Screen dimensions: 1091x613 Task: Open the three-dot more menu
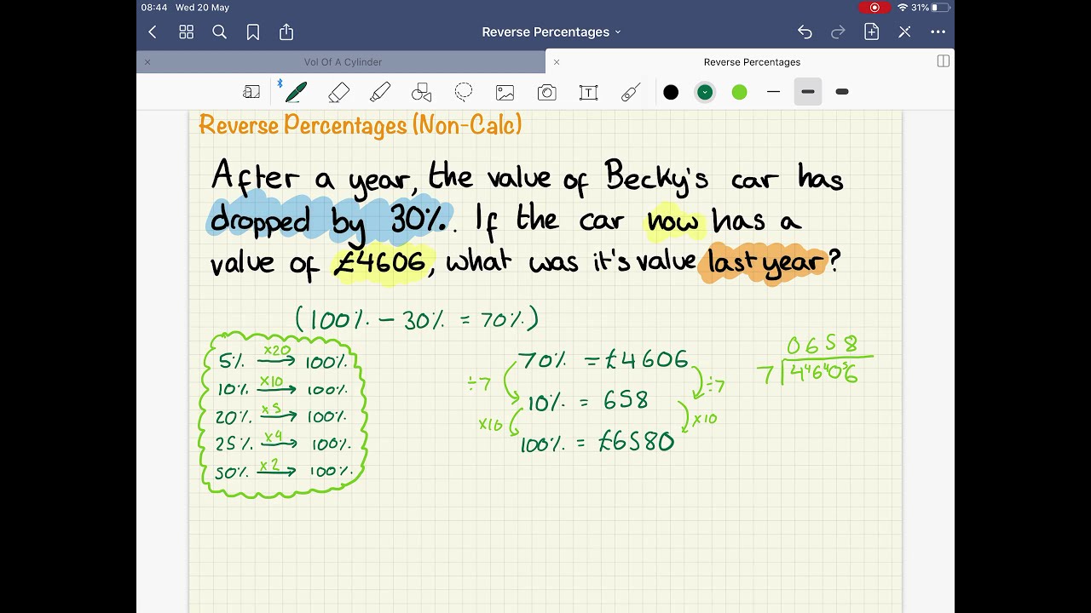point(938,32)
